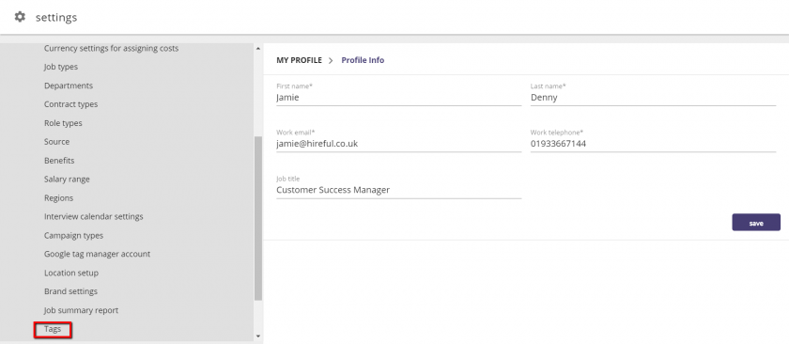This screenshot has width=789, height=344.
Task: Click the MY PROFILE breadcrumb
Action: point(299,60)
